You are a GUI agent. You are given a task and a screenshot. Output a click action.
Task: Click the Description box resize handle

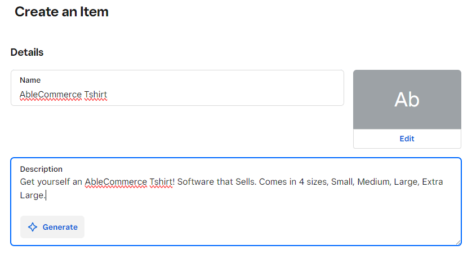(458, 242)
